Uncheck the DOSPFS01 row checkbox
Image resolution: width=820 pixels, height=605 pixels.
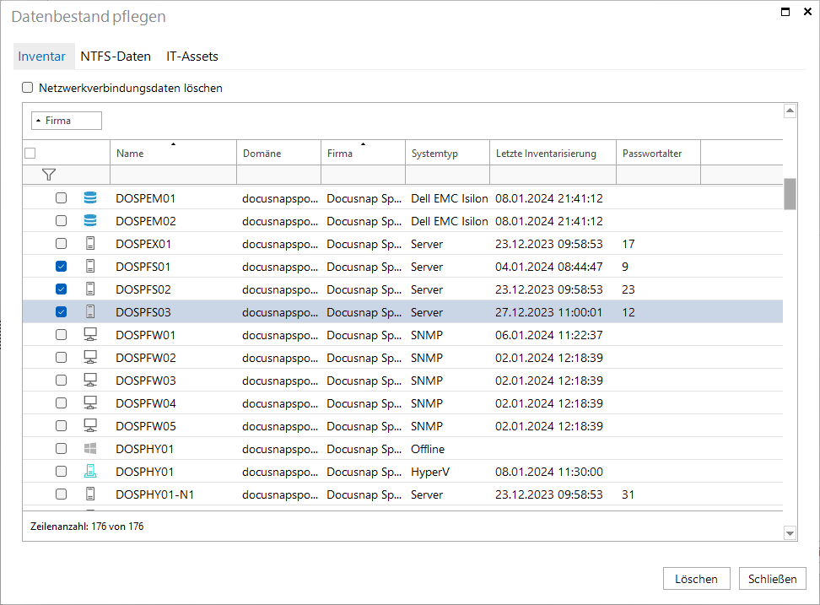(62, 266)
